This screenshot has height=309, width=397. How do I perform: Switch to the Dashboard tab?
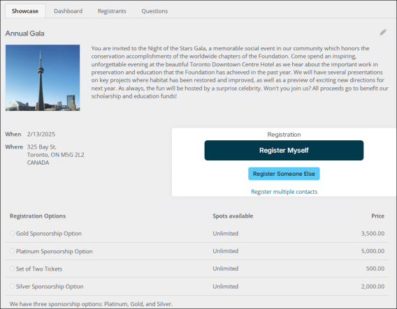point(68,11)
